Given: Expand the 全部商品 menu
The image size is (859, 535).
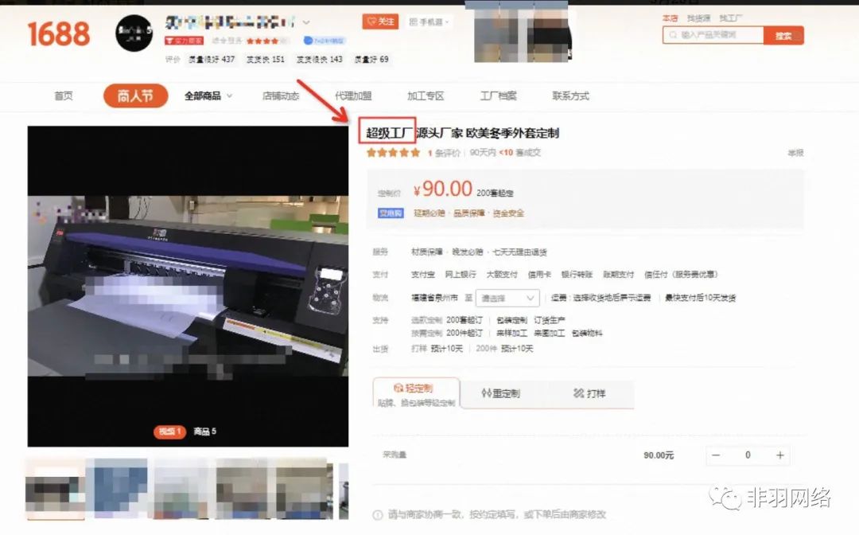Looking at the screenshot, I should pyautogui.click(x=208, y=96).
